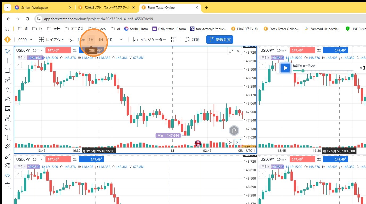Screen dimensions: 366x204
Task: Select the rectangle shape tool
Action: point(7,70)
